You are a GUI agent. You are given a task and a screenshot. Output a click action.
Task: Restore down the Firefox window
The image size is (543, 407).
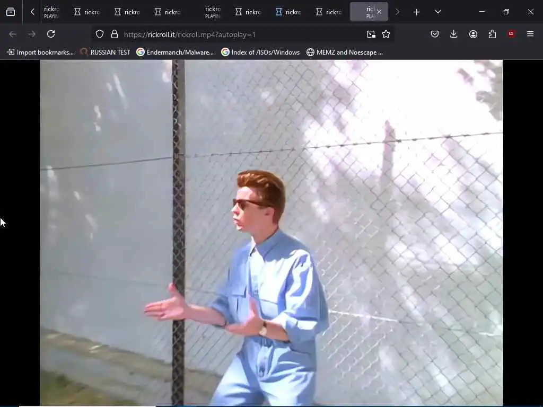[506, 12]
